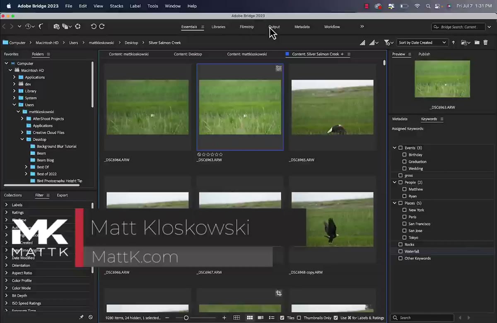497x323 pixels.
Task: Click the Keywords panel menu icon
Action: pos(442,119)
